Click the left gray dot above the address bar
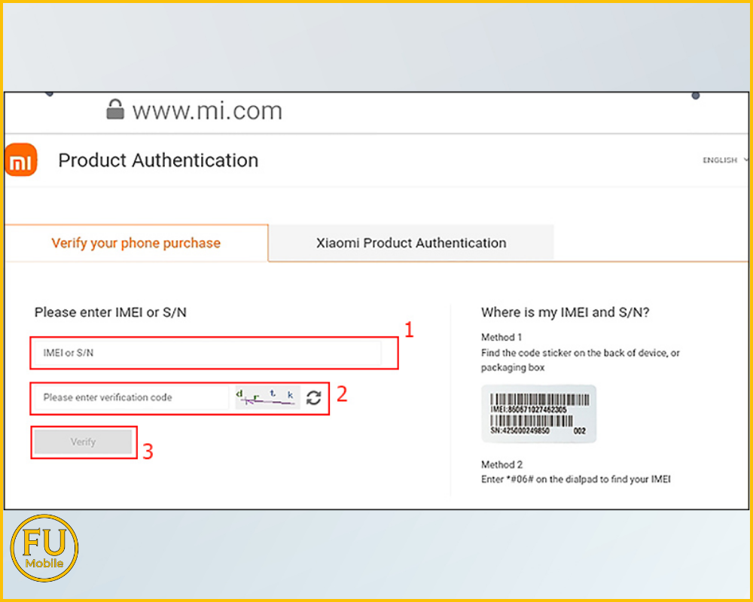Viewport: 753px width, 602px height. pos(49,95)
